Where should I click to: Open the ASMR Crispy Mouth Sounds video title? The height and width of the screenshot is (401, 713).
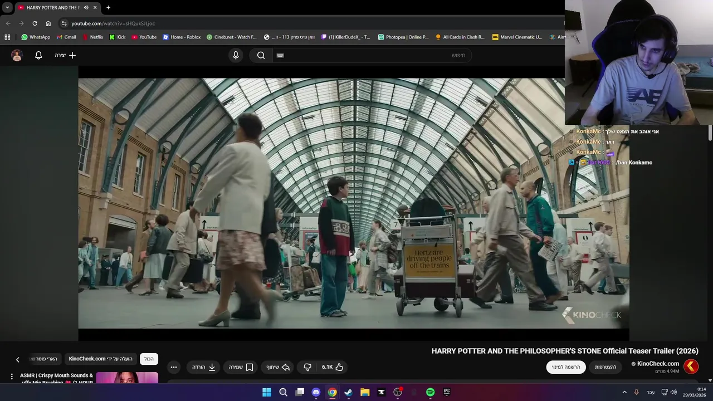pyautogui.click(x=56, y=378)
